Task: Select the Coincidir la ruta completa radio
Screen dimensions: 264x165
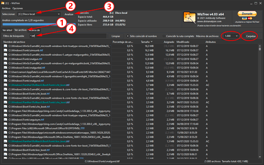Action: pyautogui.click(x=164, y=36)
